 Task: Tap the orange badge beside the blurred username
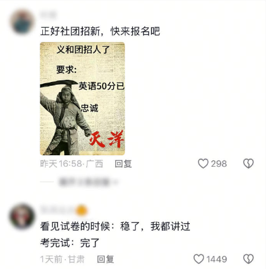[82, 210]
